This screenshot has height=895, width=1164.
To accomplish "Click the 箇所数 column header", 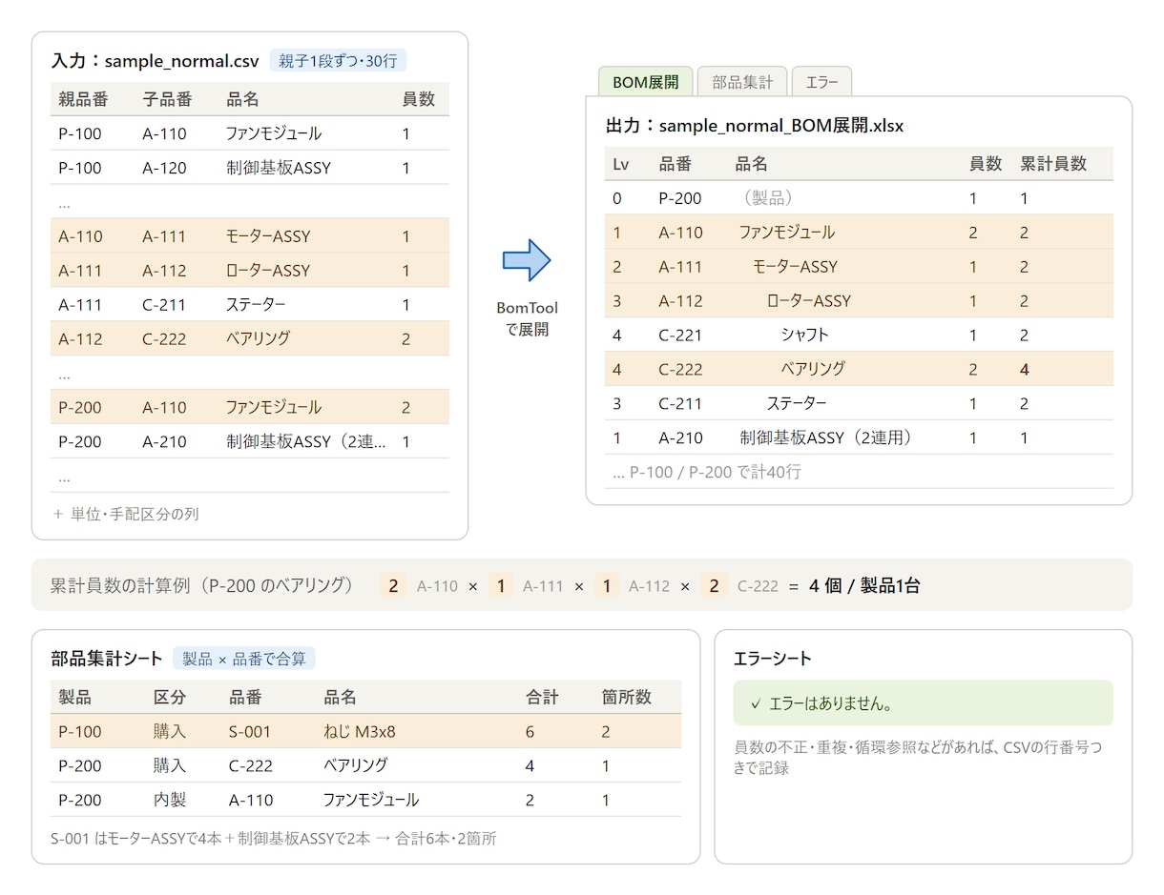I will tap(627, 697).
